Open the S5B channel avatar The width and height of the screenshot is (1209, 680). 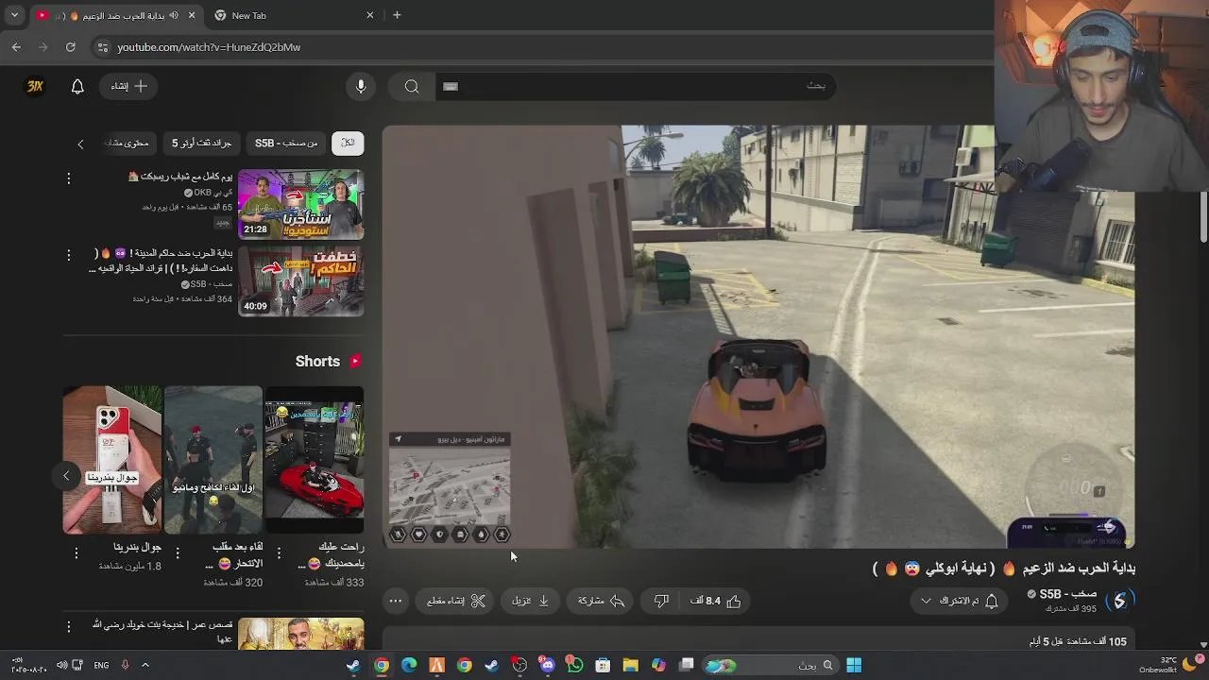coord(1119,601)
